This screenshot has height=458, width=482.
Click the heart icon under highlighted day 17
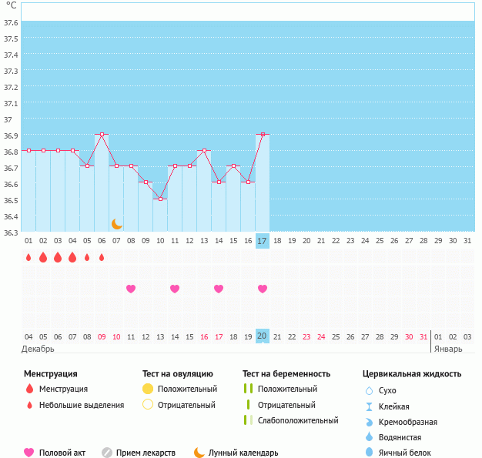263,289
